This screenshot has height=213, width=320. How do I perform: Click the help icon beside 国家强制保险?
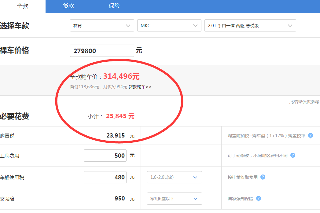[x=259, y=199]
